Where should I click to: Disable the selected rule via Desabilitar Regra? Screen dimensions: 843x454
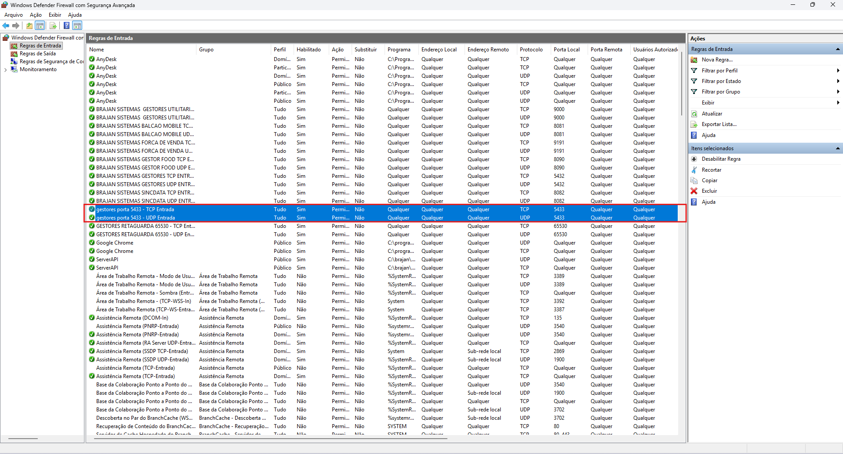coord(721,159)
